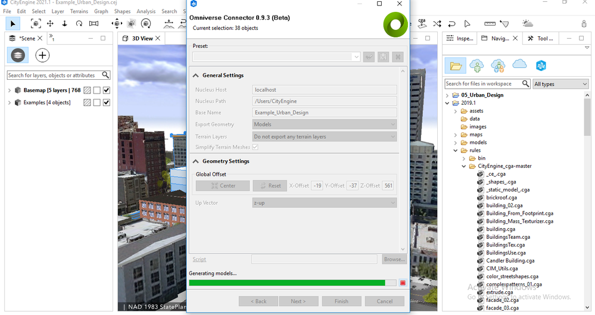Open the measure distance ruler tool

(x=490, y=24)
